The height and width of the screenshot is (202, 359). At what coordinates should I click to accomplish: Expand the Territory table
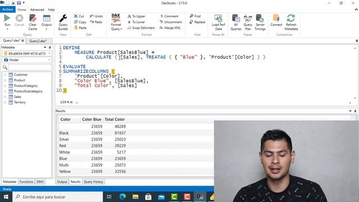[5, 102]
